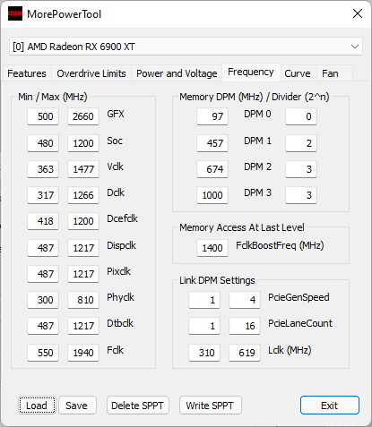
Task: Switch to the Features tab
Action: (27, 73)
